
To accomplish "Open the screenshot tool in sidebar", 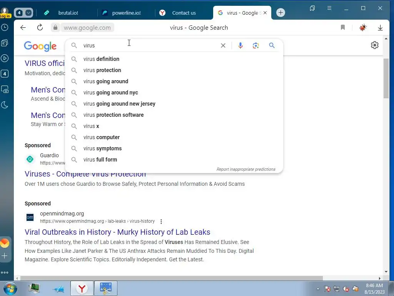I will (x=5, y=89).
